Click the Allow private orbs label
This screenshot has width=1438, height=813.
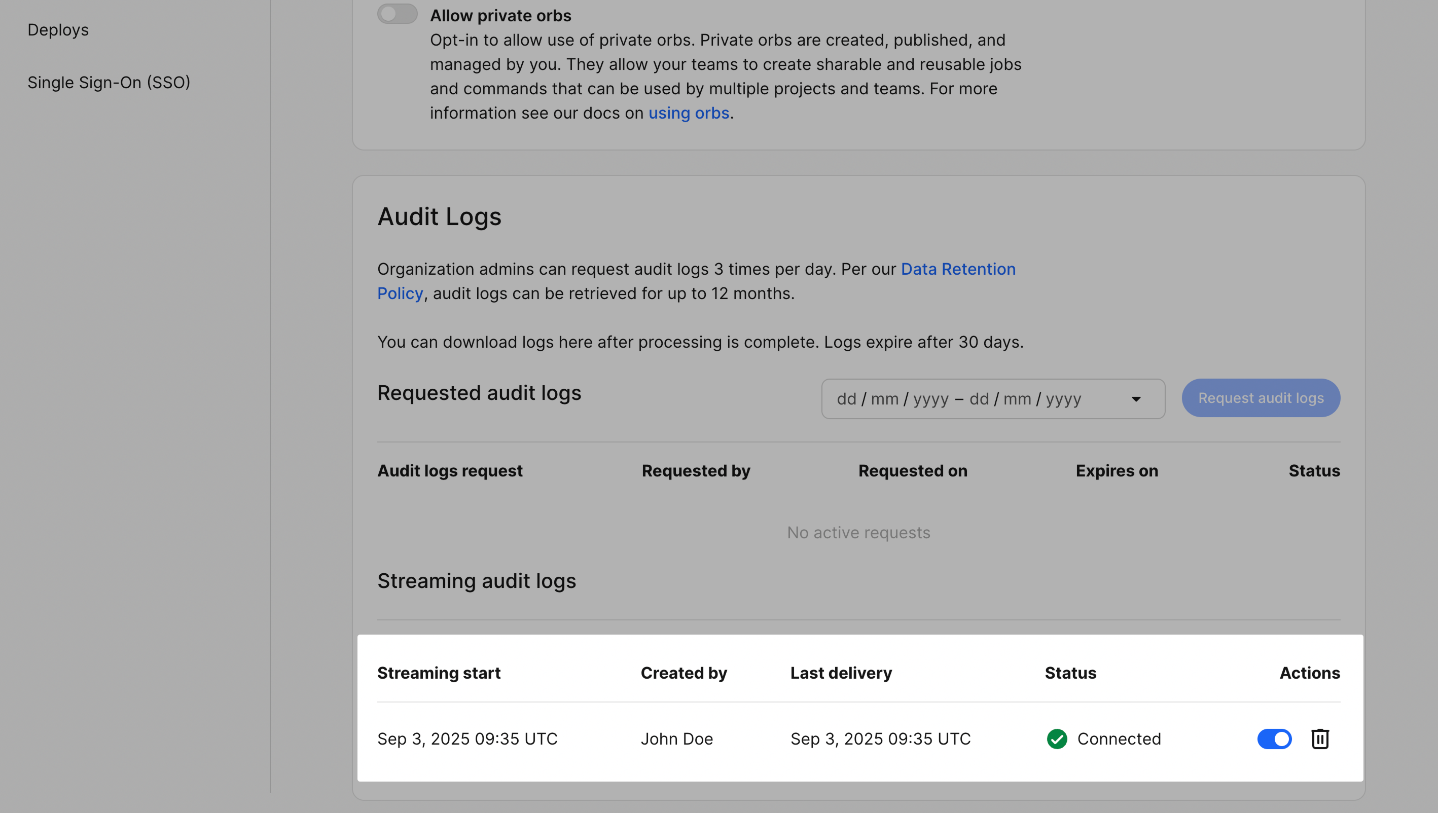pyautogui.click(x=500, y=16)
